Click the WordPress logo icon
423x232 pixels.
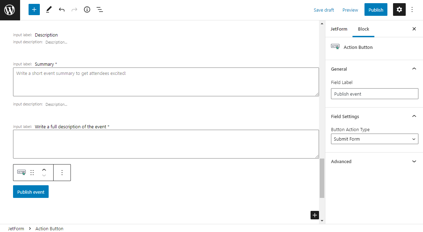point(10,9)
